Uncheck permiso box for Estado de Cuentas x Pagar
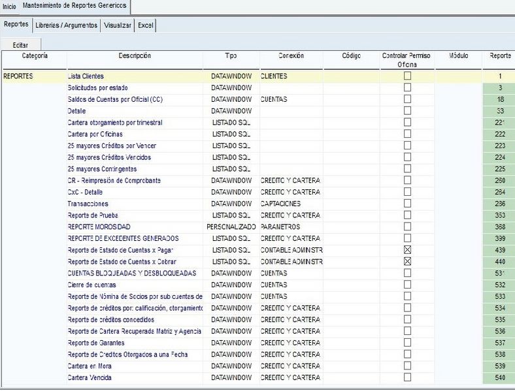 coord(407,250)
